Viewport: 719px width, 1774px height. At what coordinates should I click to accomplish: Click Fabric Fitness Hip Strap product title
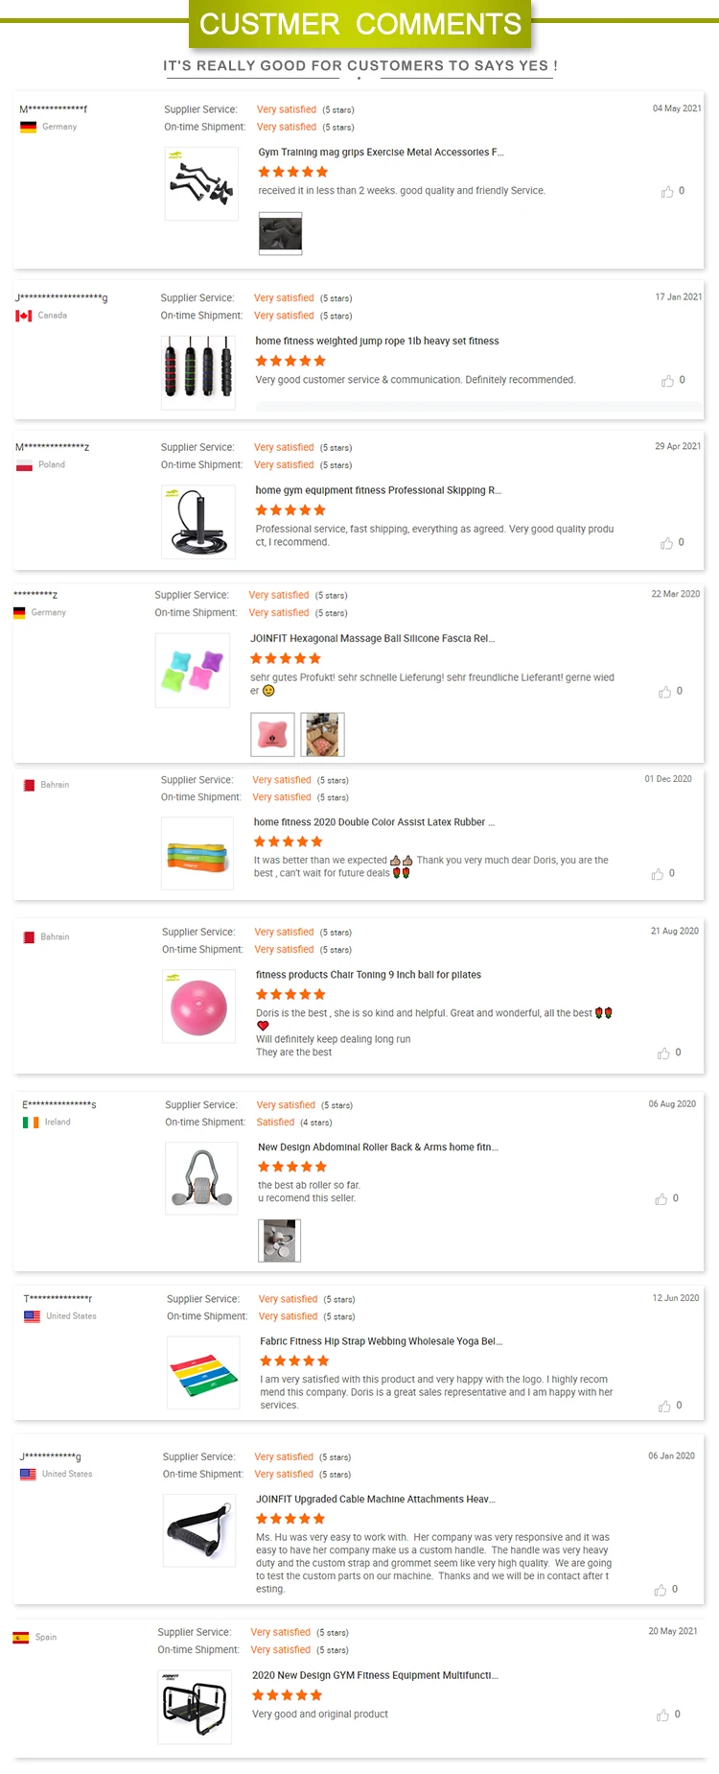(x=381, y=1341)
